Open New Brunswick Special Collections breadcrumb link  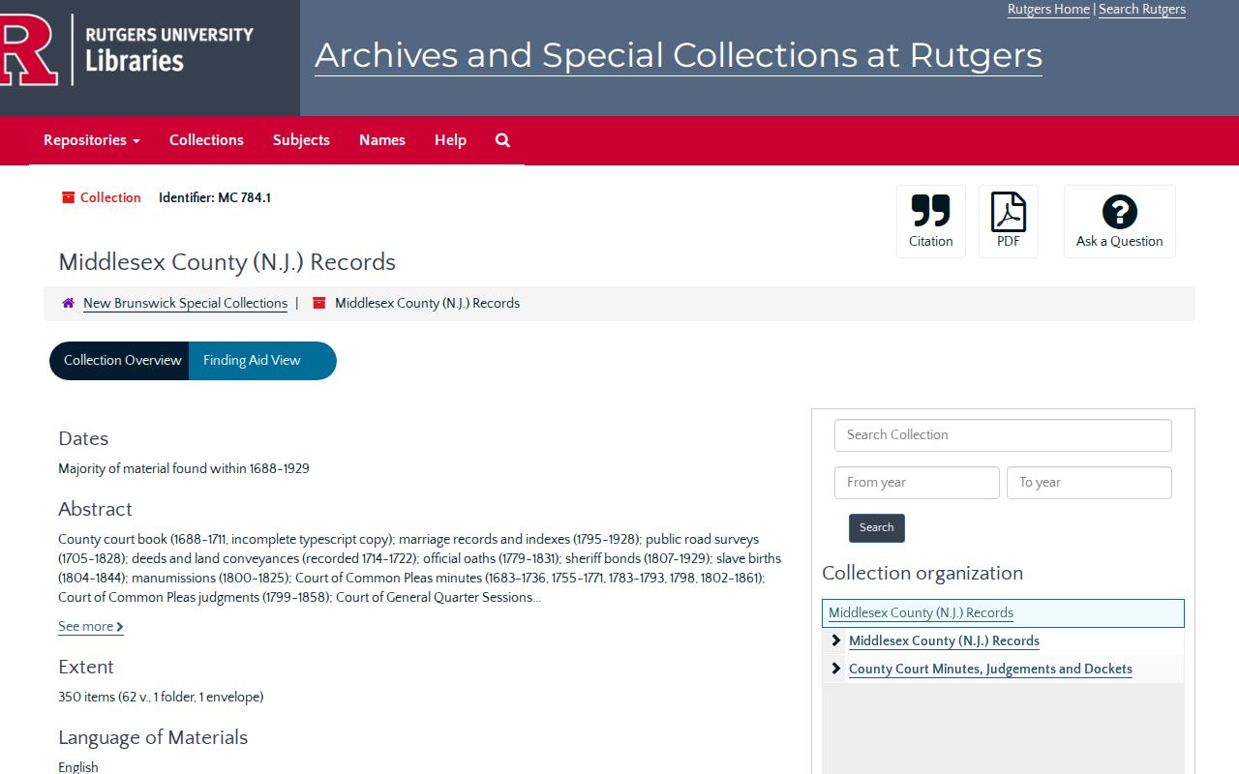(185, 303)
